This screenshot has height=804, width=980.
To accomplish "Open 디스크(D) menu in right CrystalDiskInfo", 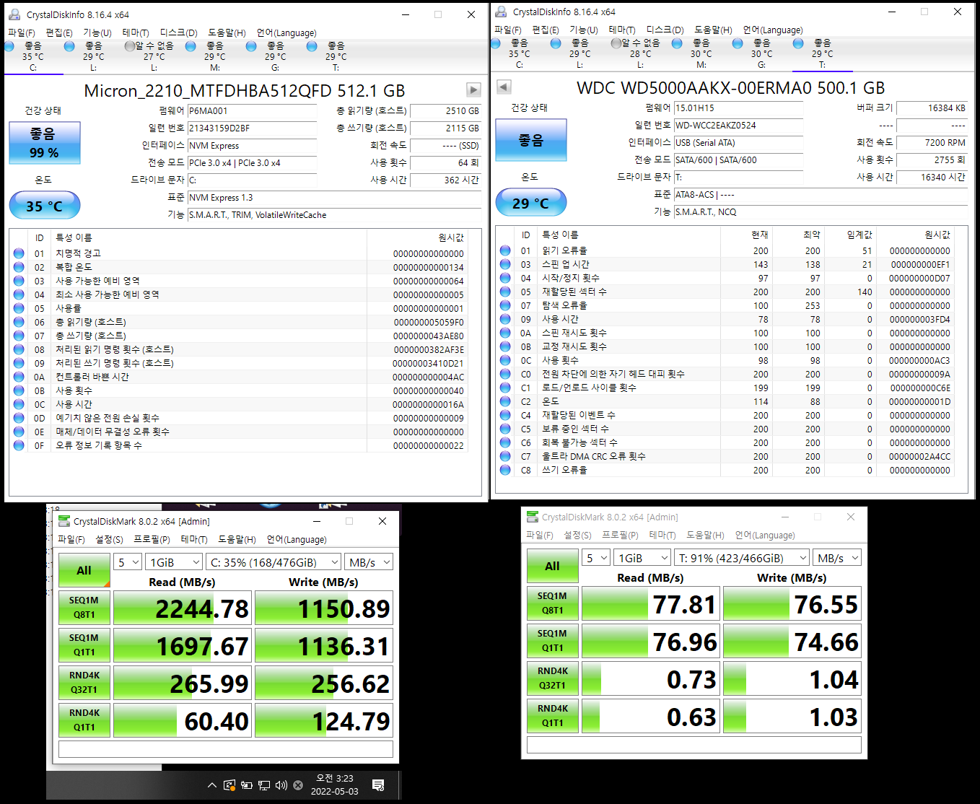I will pos(665,30).
